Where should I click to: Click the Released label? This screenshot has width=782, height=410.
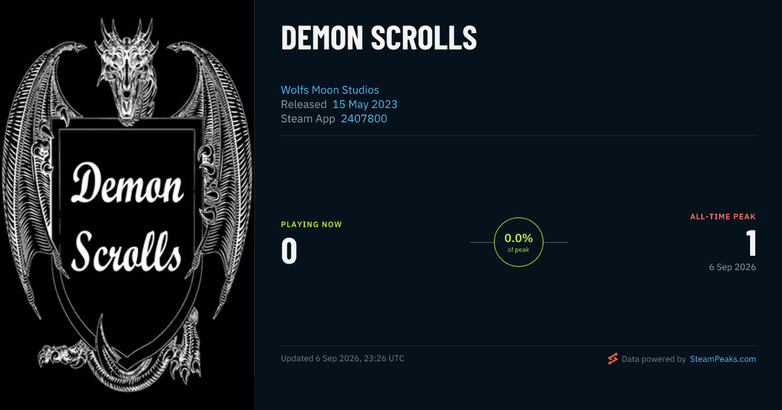click(304, 104)
